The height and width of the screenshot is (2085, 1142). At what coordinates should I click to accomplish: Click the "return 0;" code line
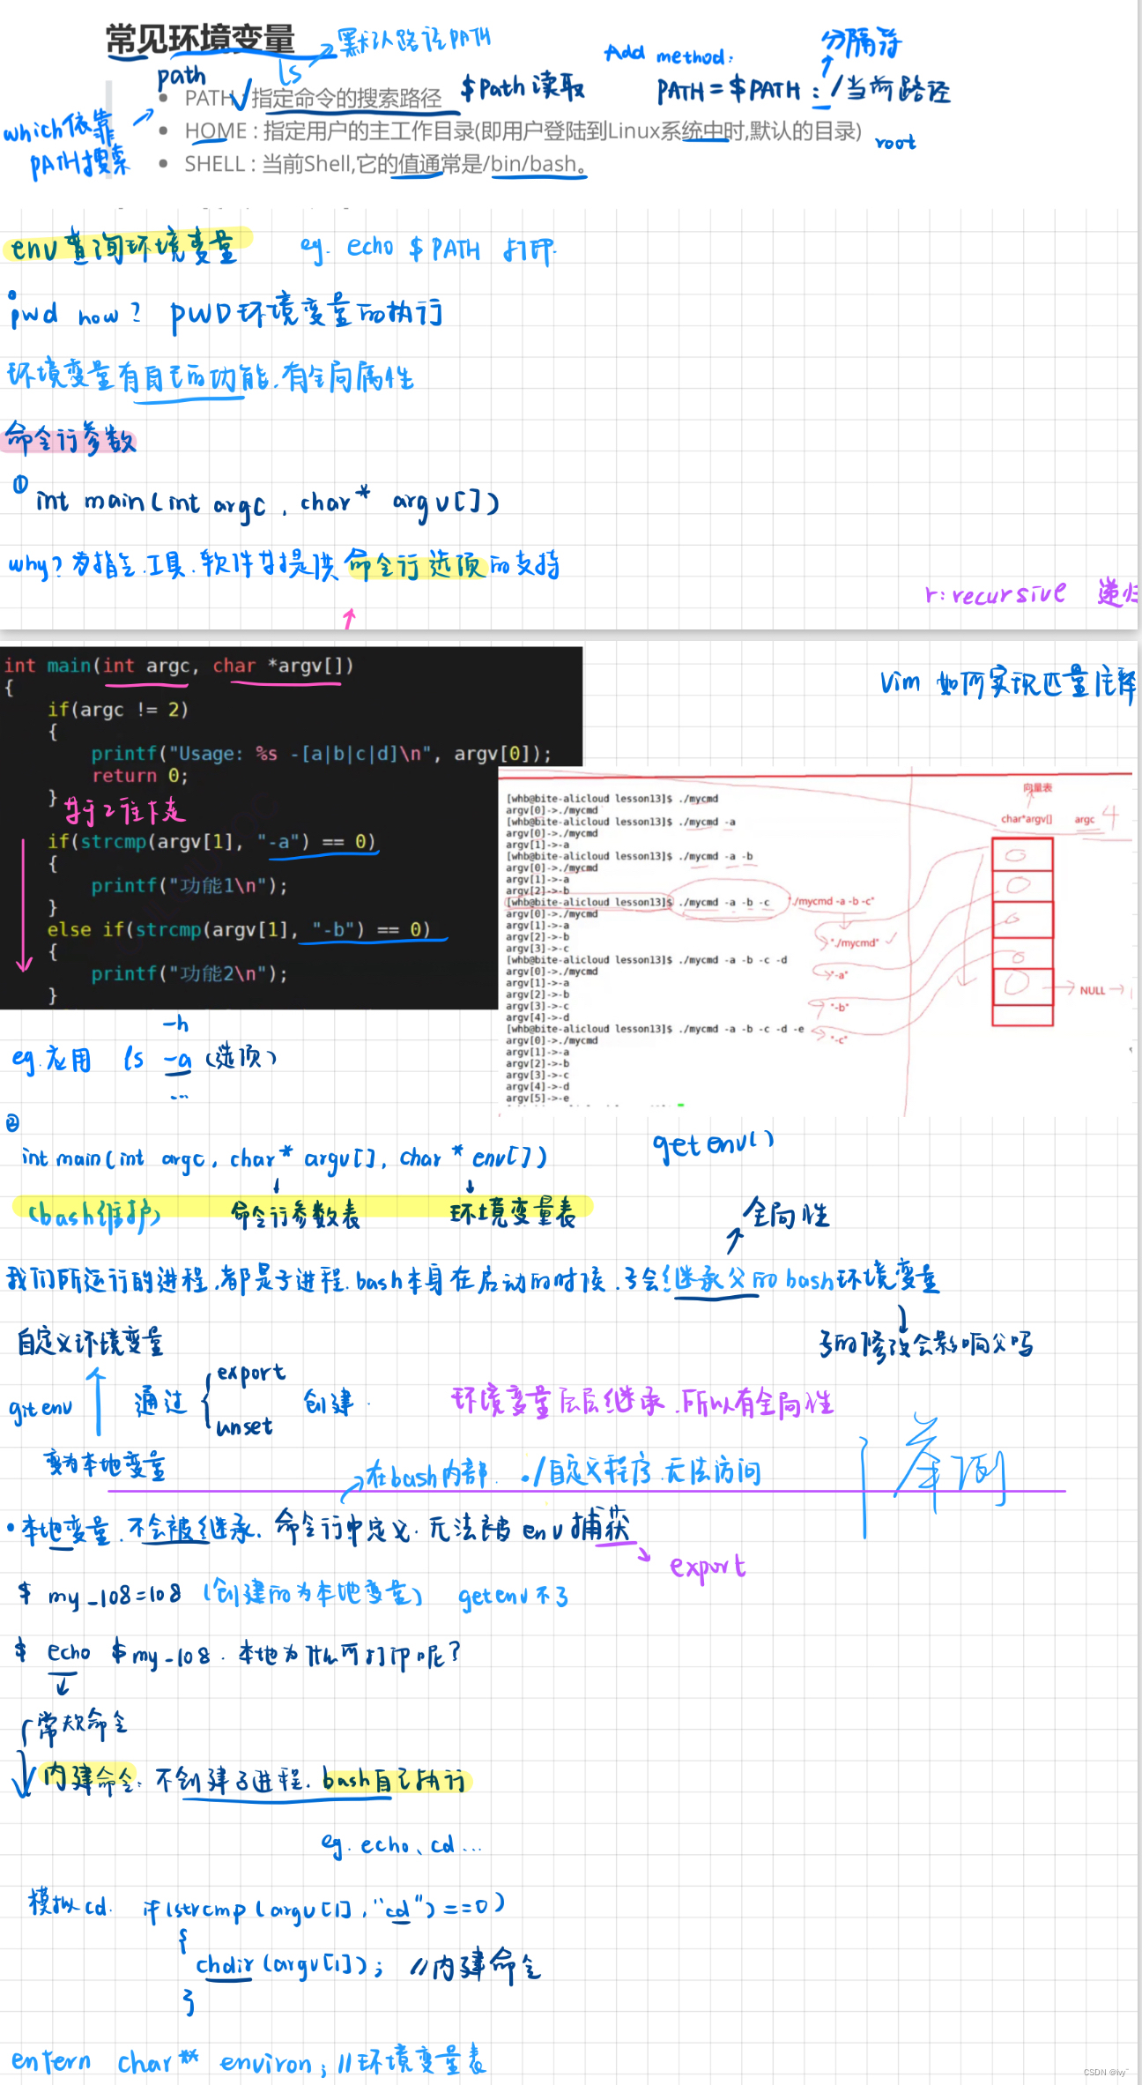coord(140,776)
